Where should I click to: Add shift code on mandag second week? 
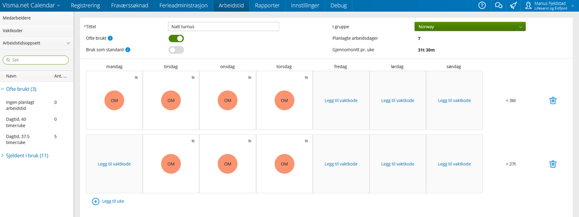(x=114, y=164)
